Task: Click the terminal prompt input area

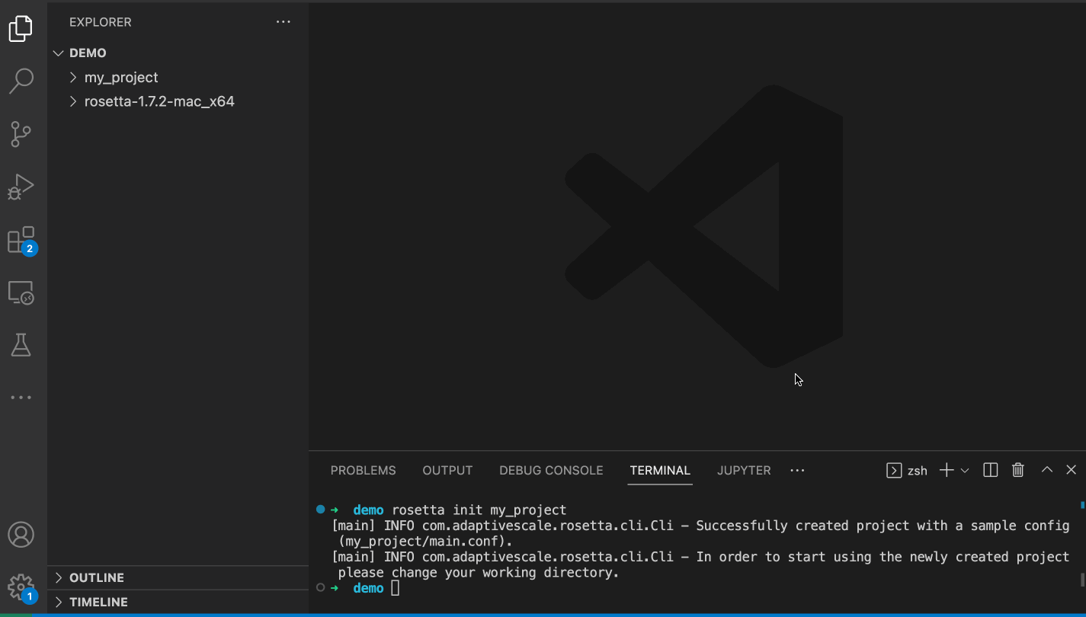Action: tap(396, 588)
